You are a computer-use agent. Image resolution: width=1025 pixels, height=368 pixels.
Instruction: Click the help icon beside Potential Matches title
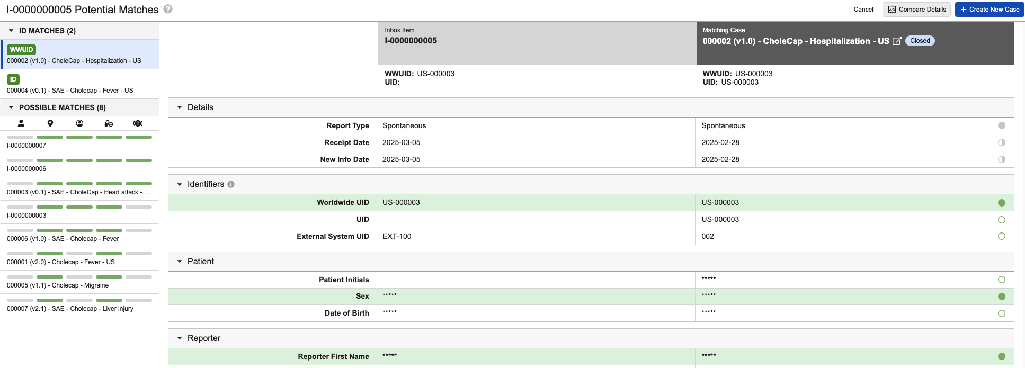pos(168,10)
